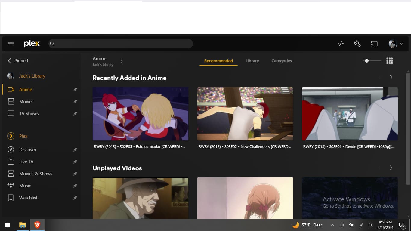This screenshot has height=231, width=411.
Task: Play the RWBY S03E02 New Challengers thumbnail
Action: [245, 114]
